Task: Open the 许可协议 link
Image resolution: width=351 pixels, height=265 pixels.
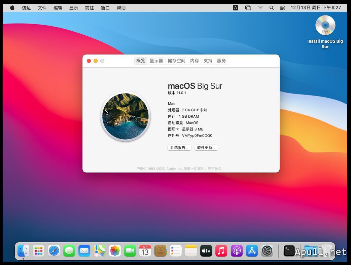Action: (215, 168)
